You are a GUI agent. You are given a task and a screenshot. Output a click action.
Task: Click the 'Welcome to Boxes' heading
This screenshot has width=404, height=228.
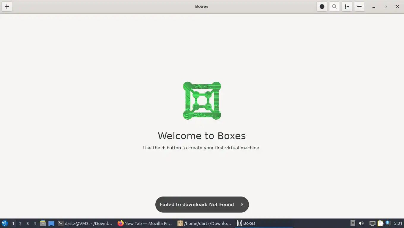click(202, 136)
